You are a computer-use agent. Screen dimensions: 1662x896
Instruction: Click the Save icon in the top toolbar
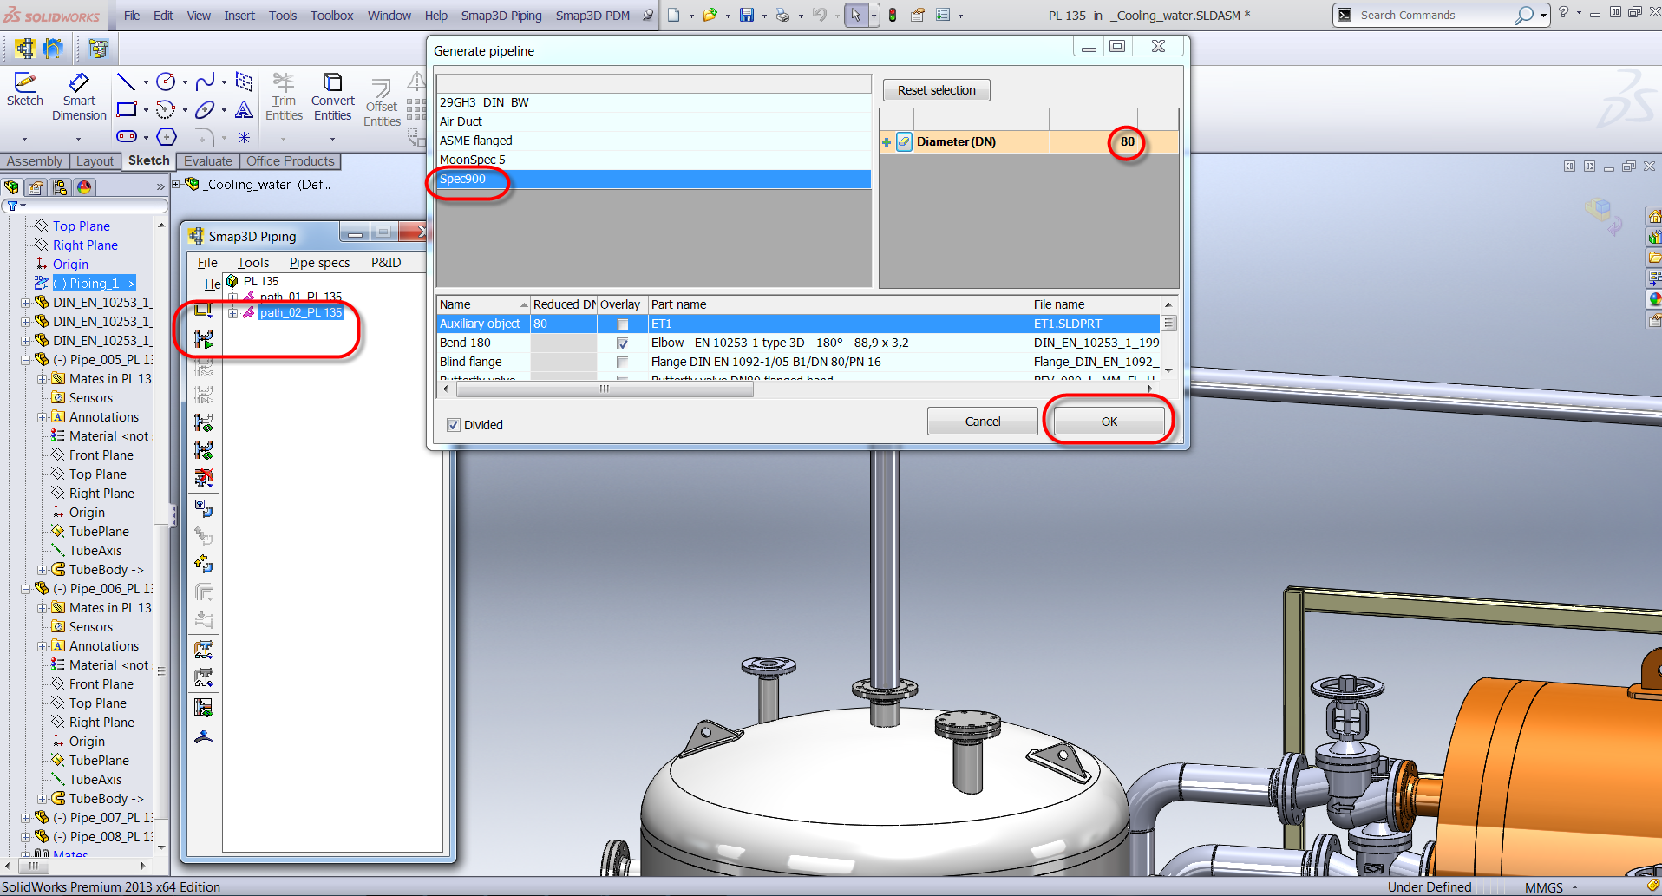point(746,16)
